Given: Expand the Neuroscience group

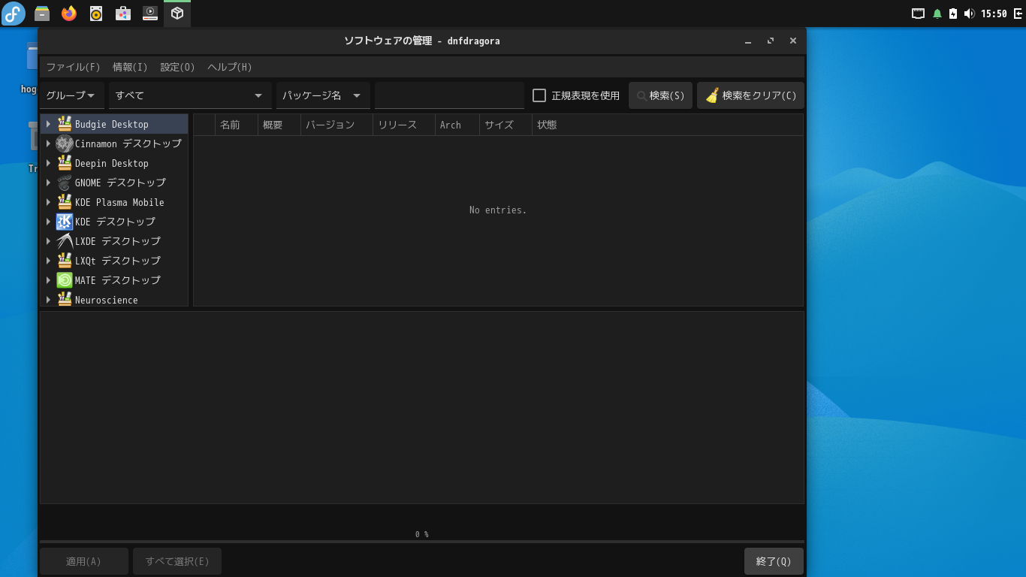Looking at the screenshot, I should point(48,300).
